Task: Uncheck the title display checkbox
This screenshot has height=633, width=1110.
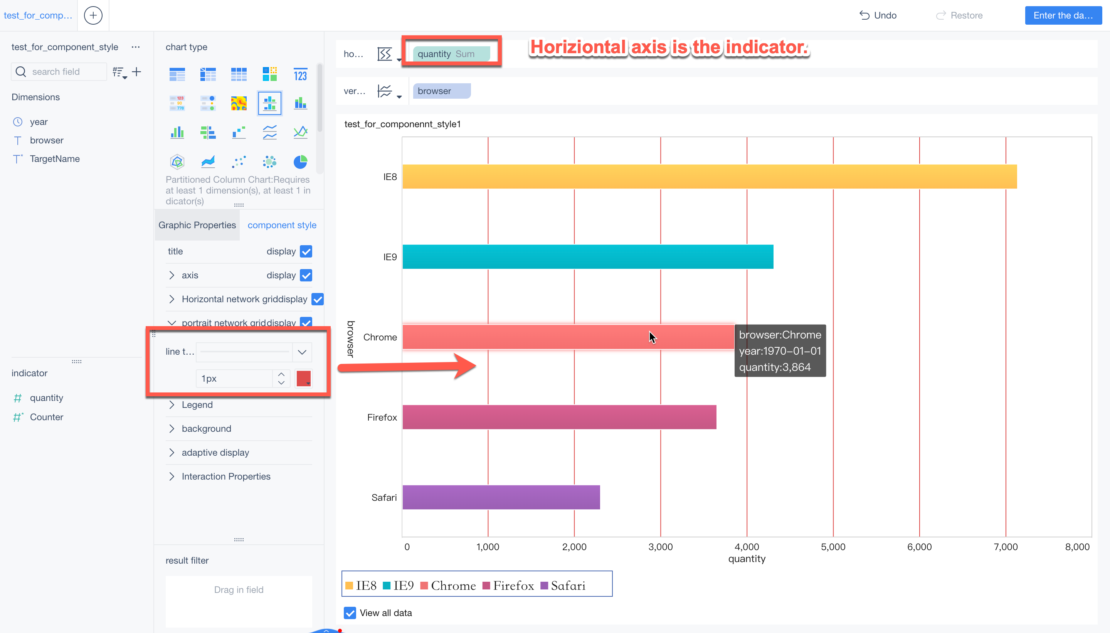Action: pos(306,251)
